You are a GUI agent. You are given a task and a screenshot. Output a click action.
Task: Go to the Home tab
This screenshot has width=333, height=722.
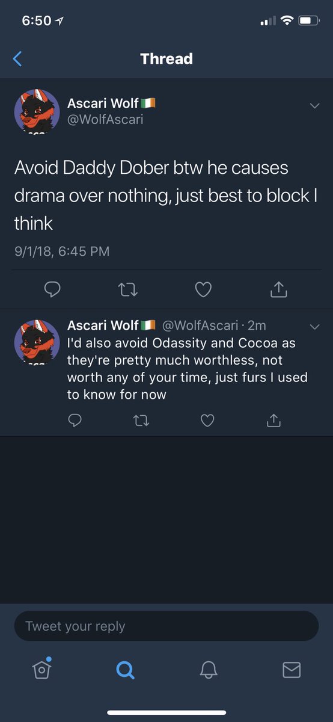(42, 668)
